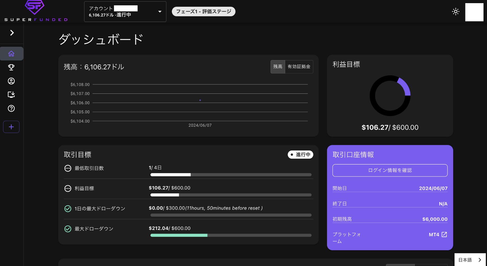Open the 日本語 language selector
The height and width of the screenshot is (266, 487).
(x=470, y=260)
